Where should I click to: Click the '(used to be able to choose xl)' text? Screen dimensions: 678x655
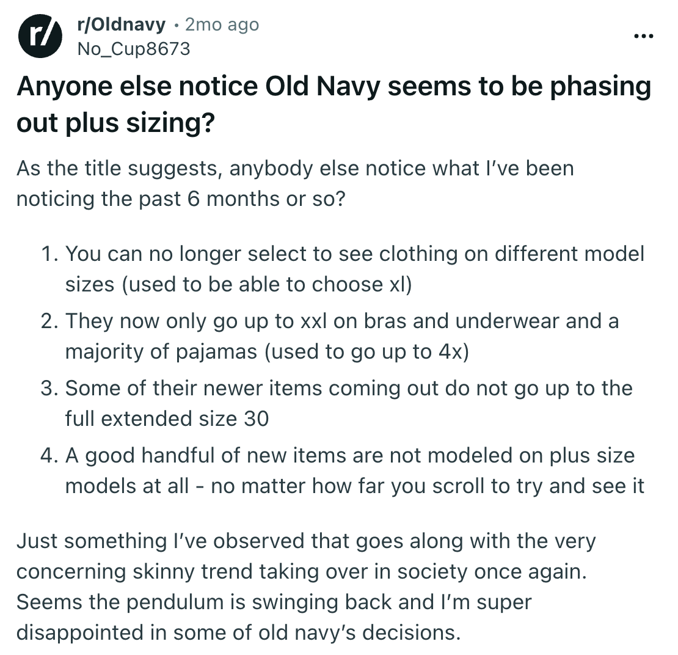pos(268,285)
